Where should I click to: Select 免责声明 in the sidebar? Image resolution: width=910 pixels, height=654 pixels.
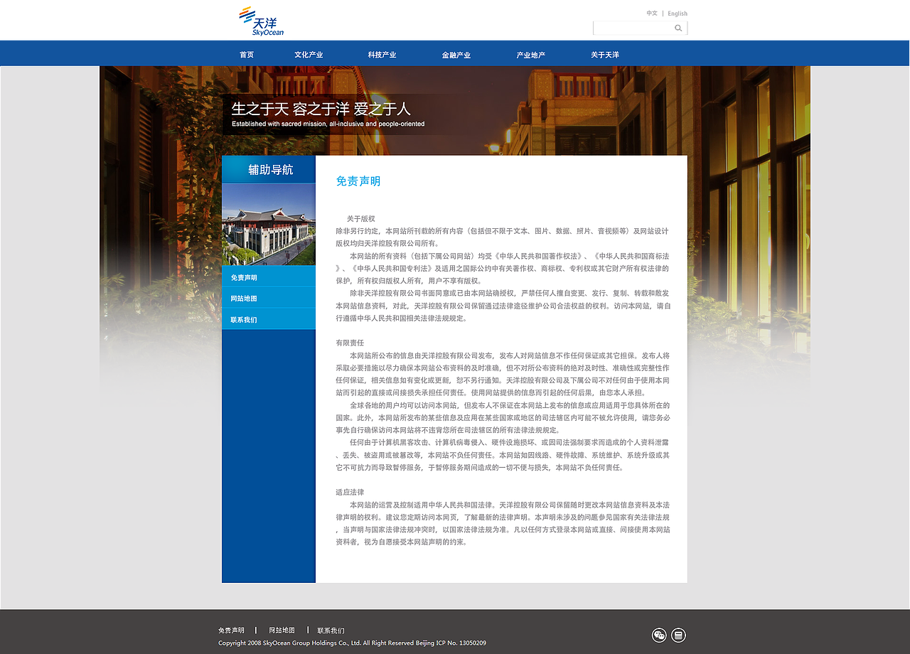[269, 277]
